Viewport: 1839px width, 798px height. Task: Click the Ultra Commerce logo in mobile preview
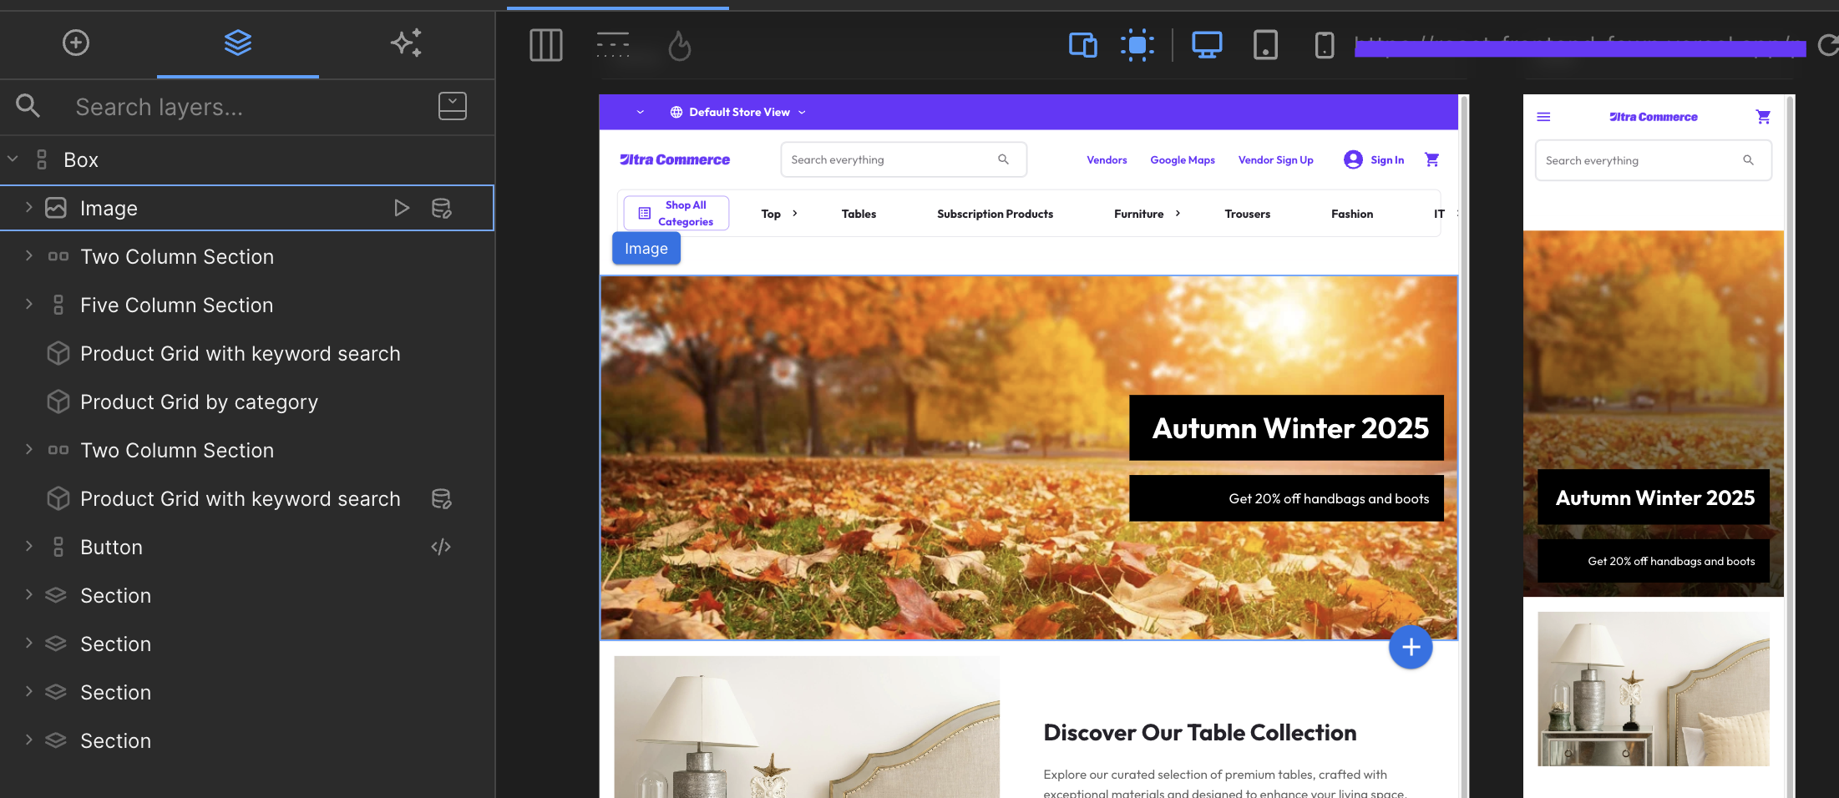point(1653,117)
